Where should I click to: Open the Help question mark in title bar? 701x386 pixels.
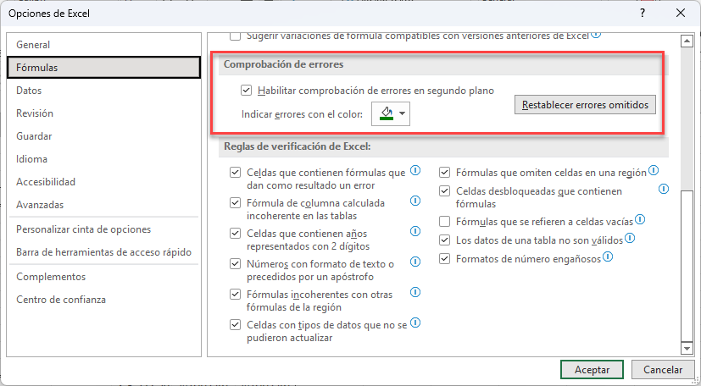point(643,14)
